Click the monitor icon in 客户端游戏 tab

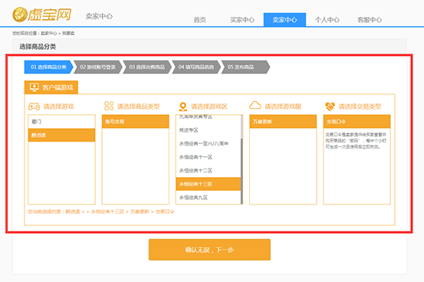(x=35, y=87)
